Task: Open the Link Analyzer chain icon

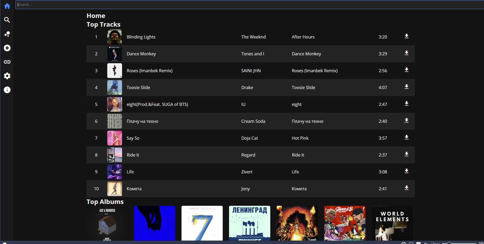Action: pyautogui.click(x=7, y=62)
